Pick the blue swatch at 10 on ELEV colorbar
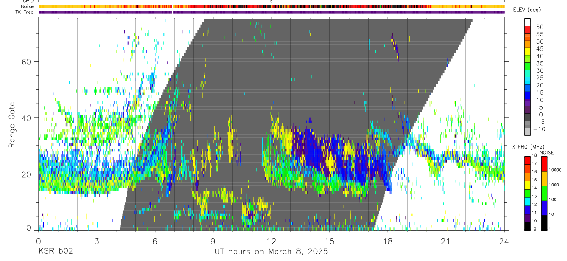This screenshot has width=567, height=261. pyautogui.click(x=527, y=96)
